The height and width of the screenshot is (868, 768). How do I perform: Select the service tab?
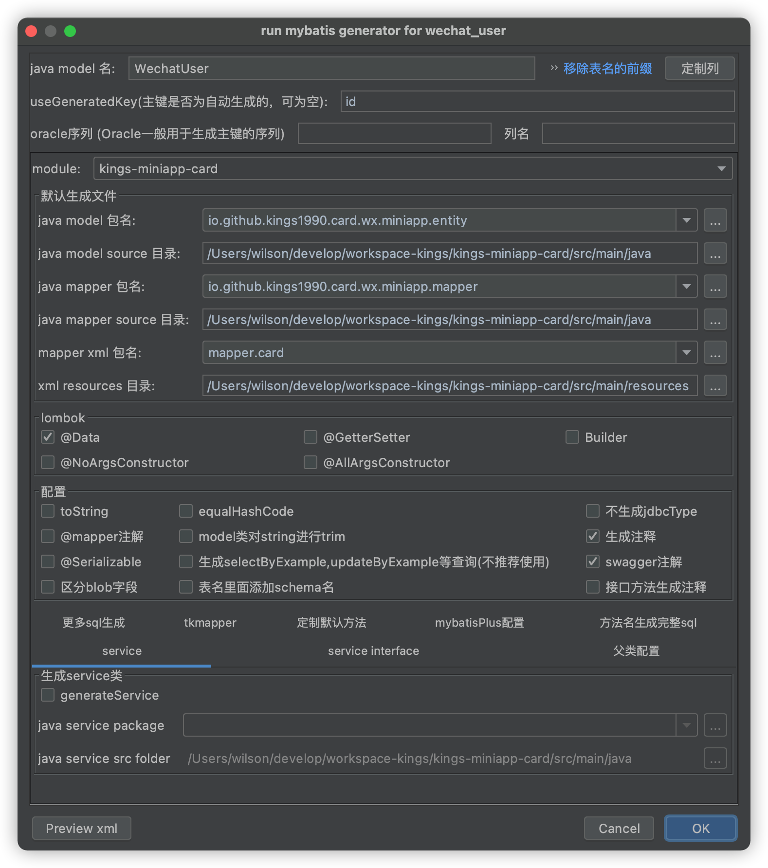coord(122,651)
